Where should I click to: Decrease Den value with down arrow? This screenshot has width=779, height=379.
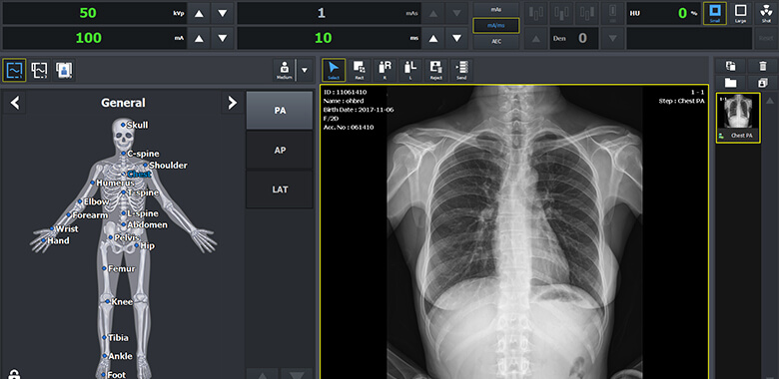click(612, 38)
